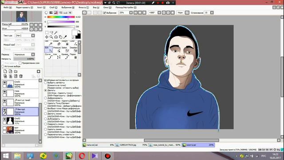The image size is (284, 160).
Task: Open the Фильтр menu
Action: tap(83, 8)
